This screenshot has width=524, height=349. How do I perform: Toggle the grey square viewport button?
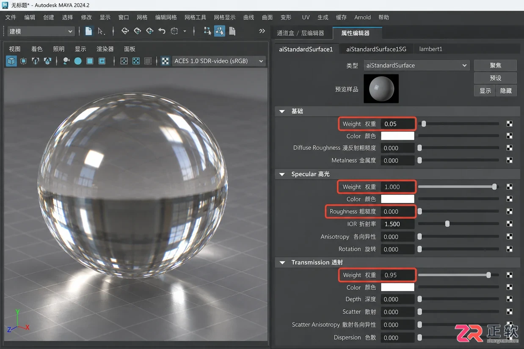[x=148, y=61]
